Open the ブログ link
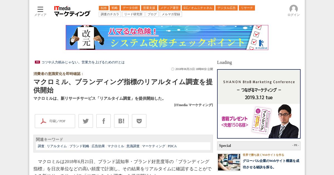 (152, 14)
